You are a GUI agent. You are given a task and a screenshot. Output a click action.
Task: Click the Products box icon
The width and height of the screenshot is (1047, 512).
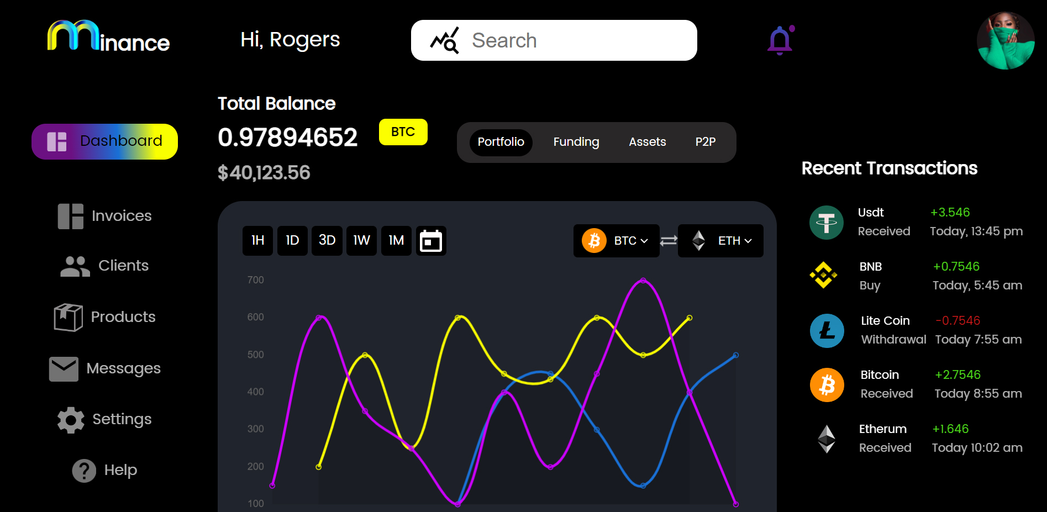(69, 317)
